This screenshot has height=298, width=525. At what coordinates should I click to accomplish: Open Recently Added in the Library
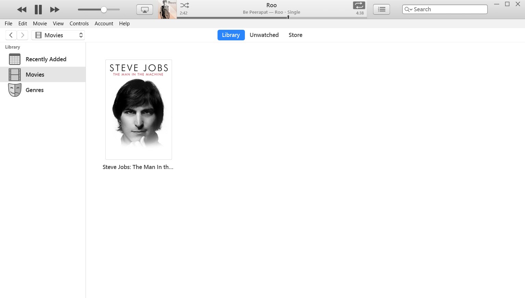click(x=46, y=59)
